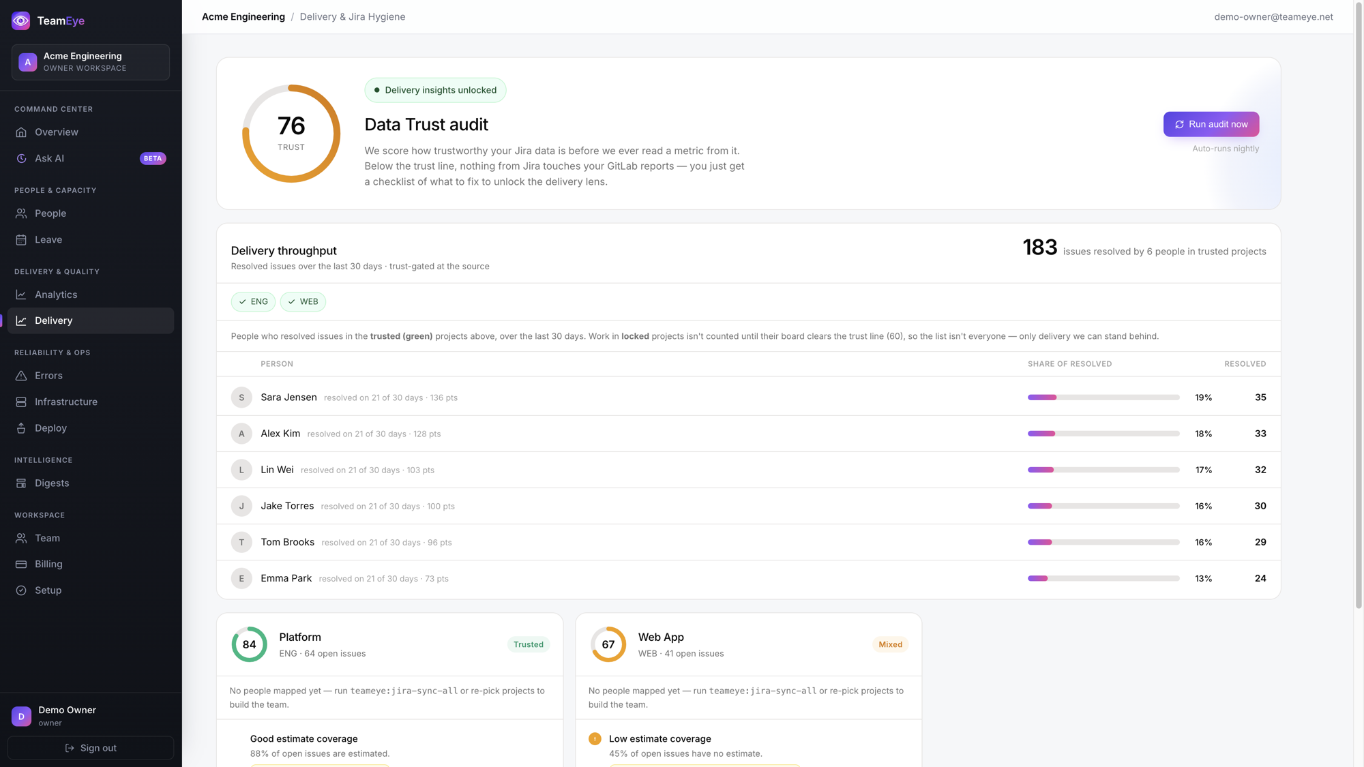The width and height of the screenshot is (1364, 767).
Task: Click the Delivery insights unlocked badge
Action: coord(435,90)
